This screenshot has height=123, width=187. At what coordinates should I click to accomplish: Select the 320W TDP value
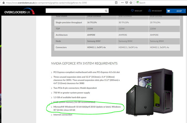pyautogui.click(x=122, y=29)
